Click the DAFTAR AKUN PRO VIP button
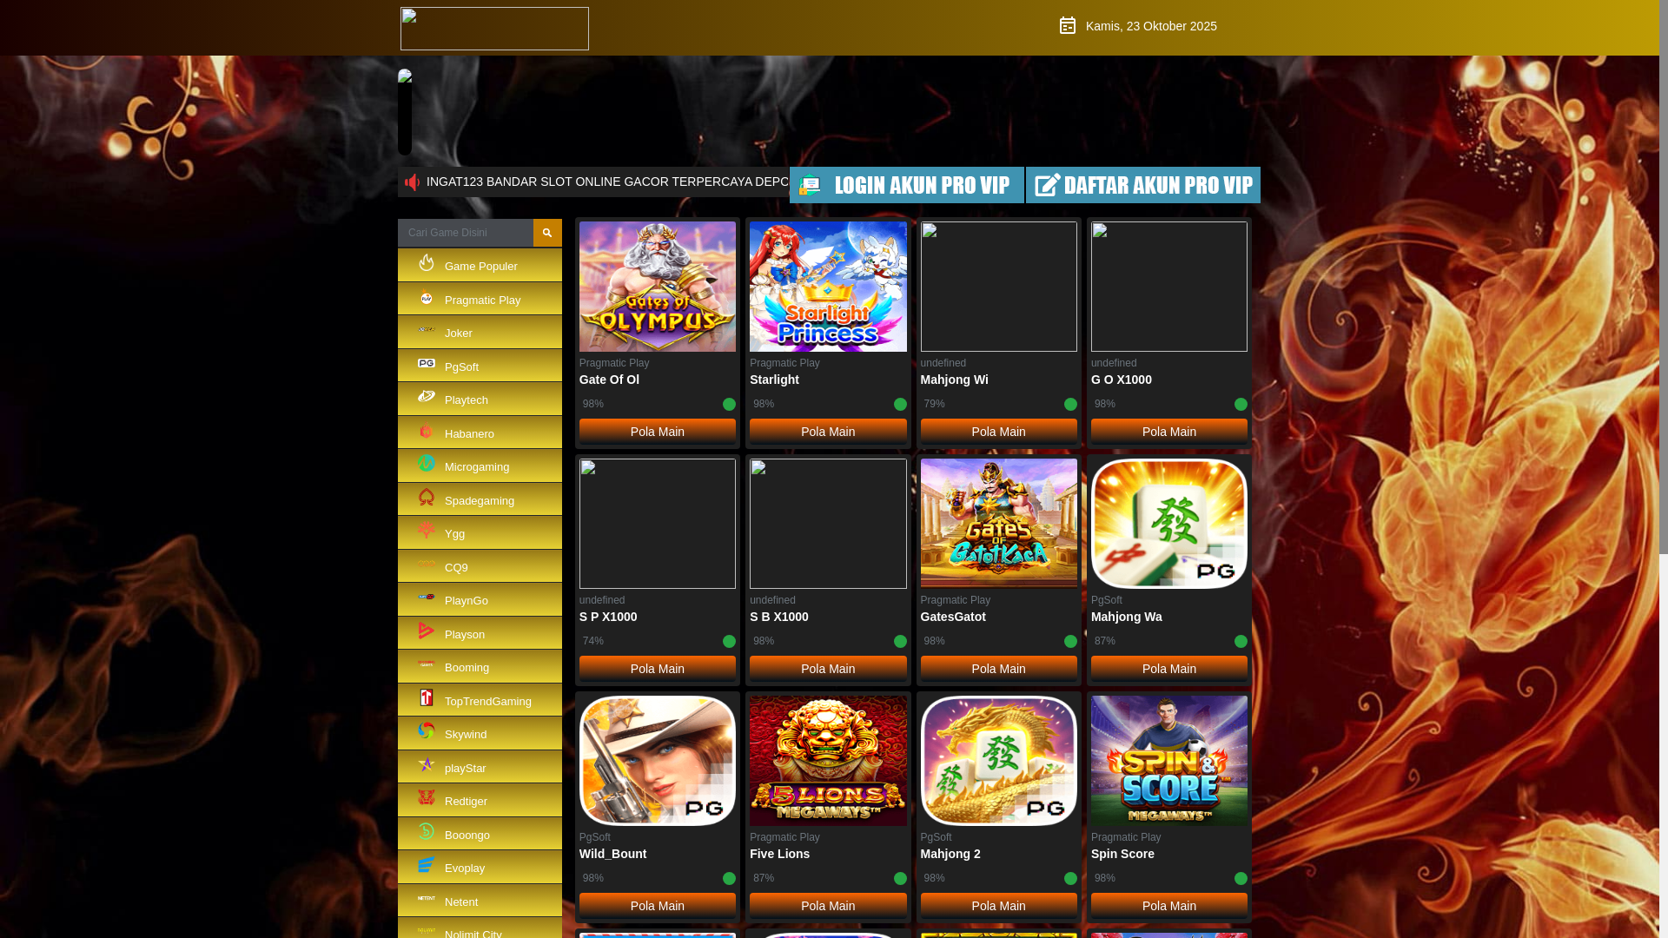 pyautogui.click(x=1143, y=185)
